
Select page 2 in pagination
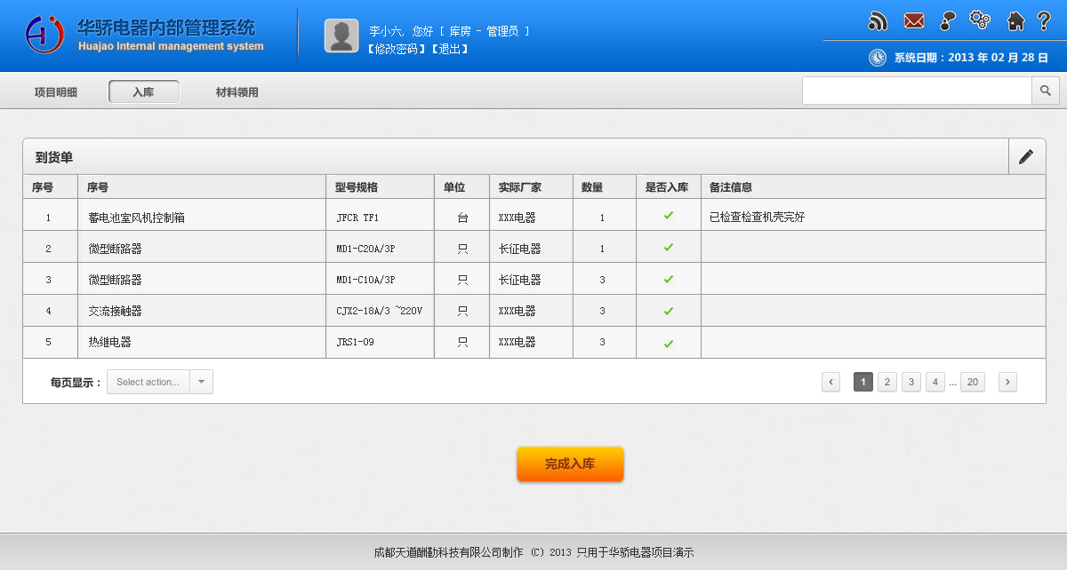887,382
